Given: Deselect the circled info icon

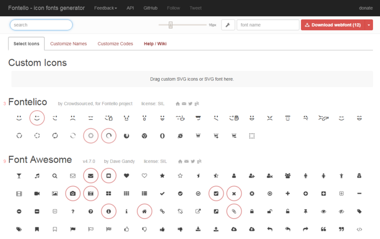Looking at the screenshot, I should click(x=109, y=212).
